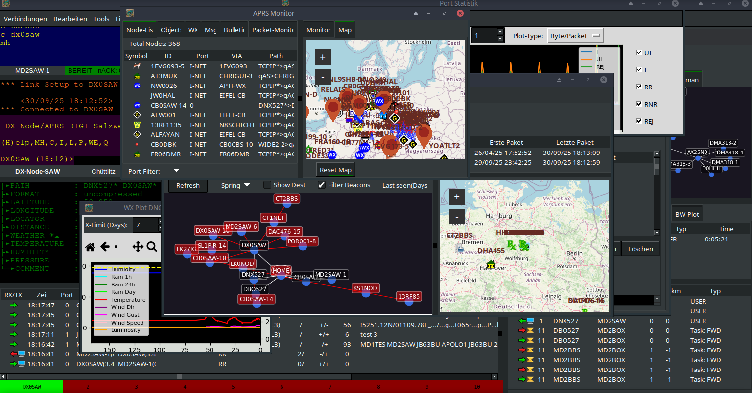This screenshot has height=393, width=752.
Task: Click the Refresh button above the network graph
Action: point(188,185)
